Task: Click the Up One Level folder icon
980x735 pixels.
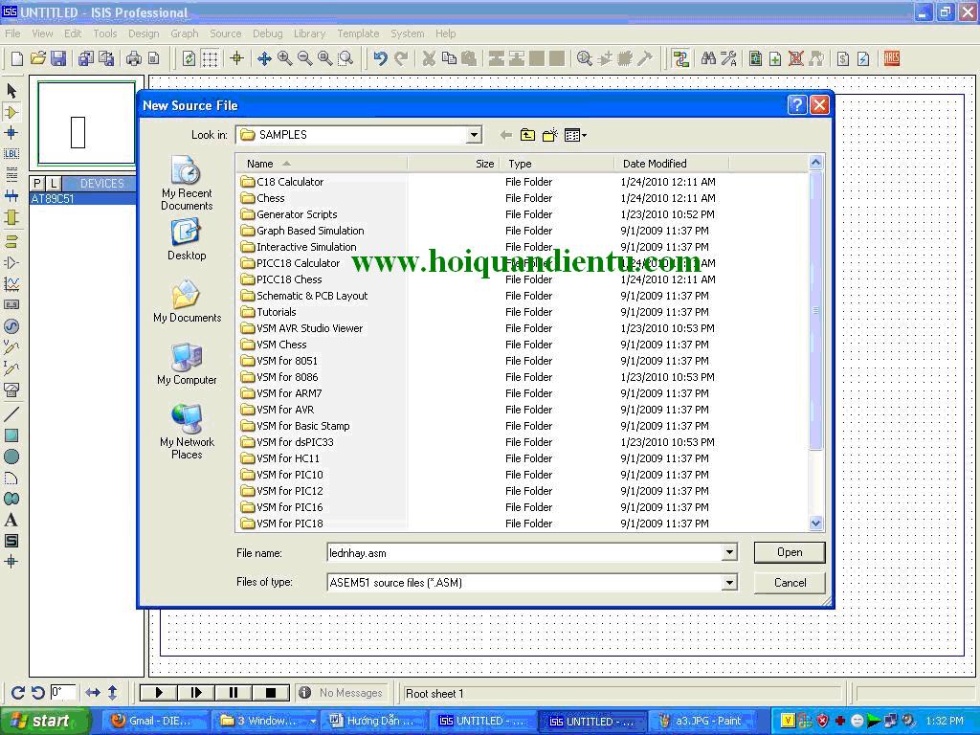Action: [527, 135]
